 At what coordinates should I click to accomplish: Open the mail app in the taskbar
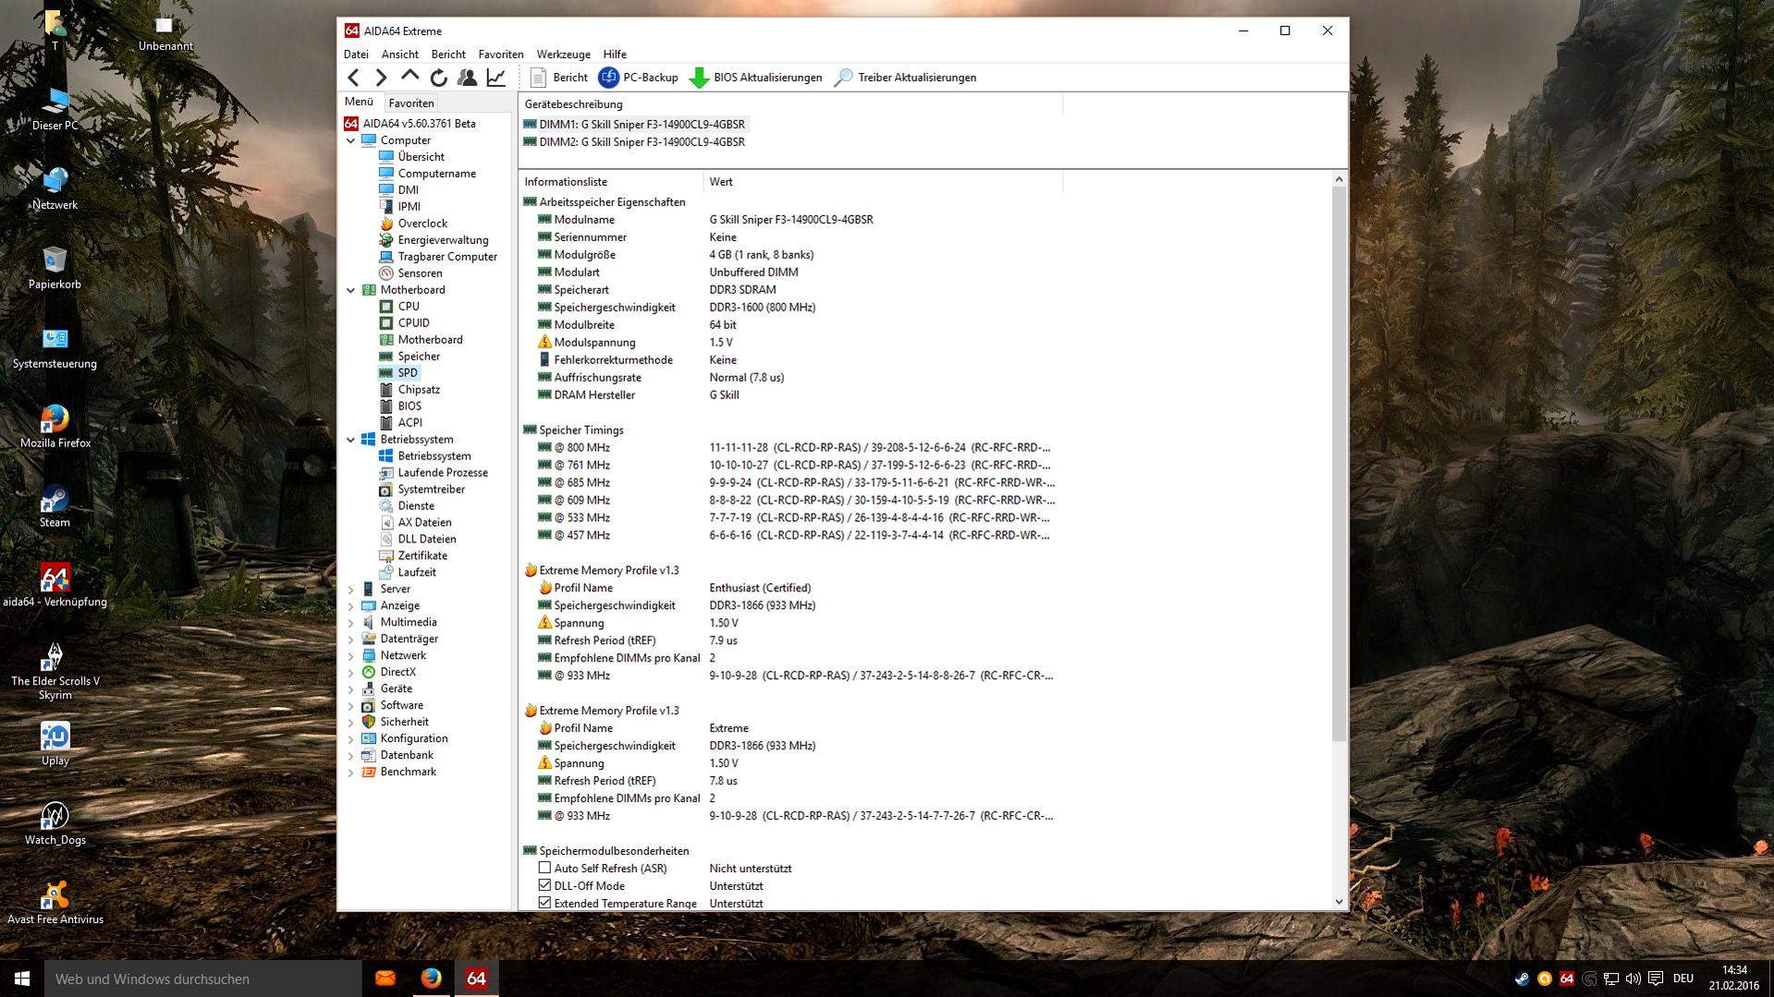385,979
